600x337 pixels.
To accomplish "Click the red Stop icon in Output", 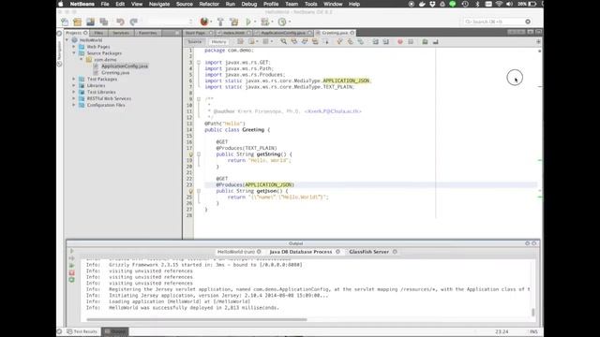I will (71, 272).
